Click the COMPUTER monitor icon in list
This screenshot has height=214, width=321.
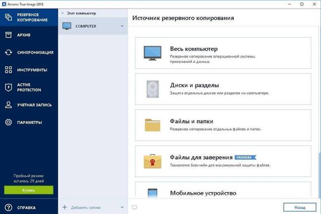67,26
